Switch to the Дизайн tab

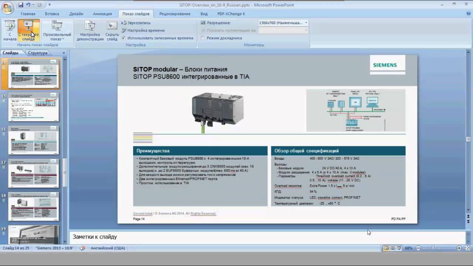pyautogui.click(x=76, y=14)
